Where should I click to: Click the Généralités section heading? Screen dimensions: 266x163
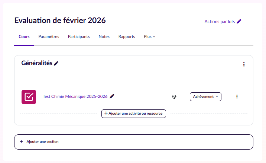click(36, 63)
